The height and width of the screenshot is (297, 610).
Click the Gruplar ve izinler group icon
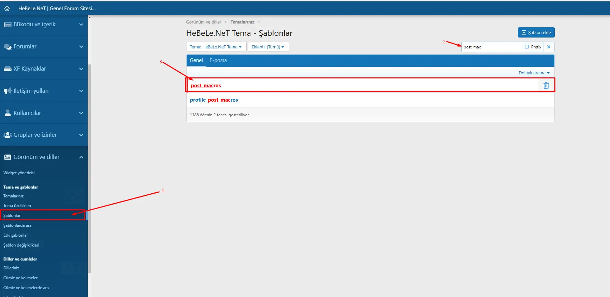click(8, 135)
